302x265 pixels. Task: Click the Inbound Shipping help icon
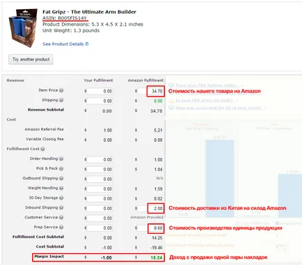[61, 208]
